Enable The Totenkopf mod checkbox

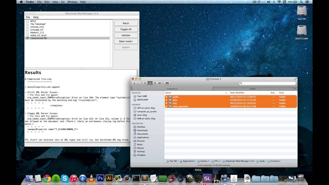click(x=27, y=24)
